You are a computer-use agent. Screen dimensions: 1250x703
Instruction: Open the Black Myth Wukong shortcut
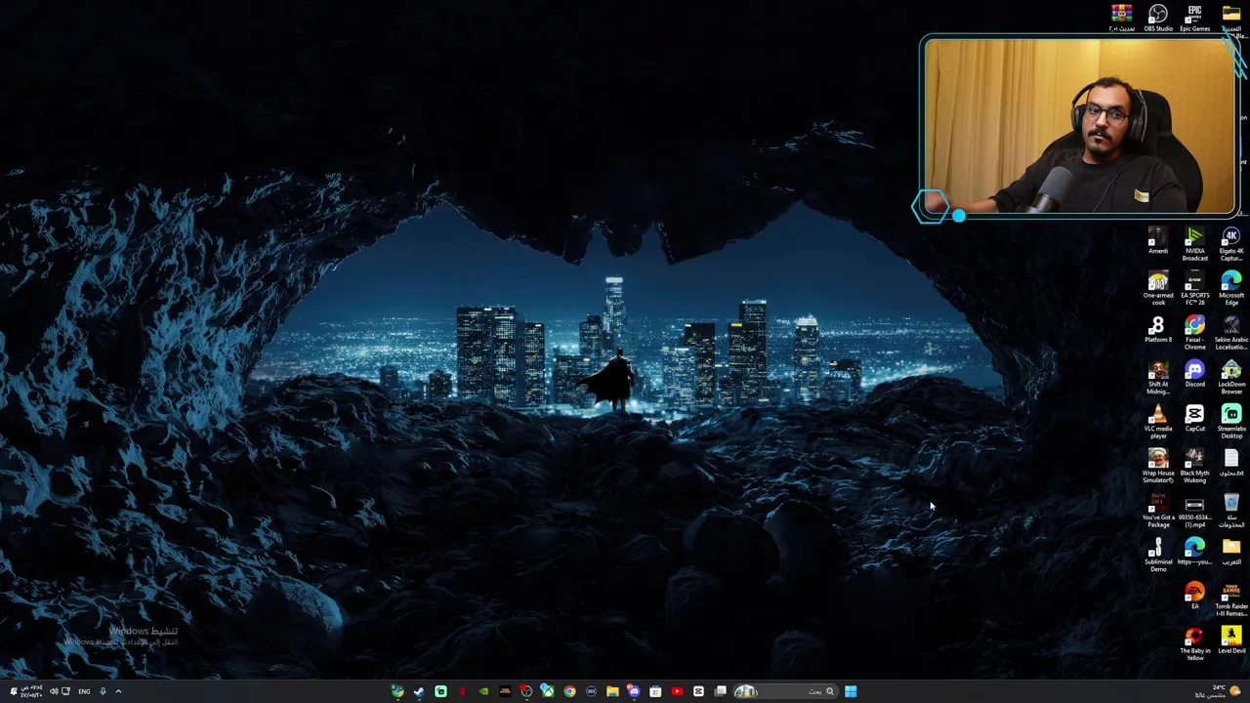pos(1194,467)
